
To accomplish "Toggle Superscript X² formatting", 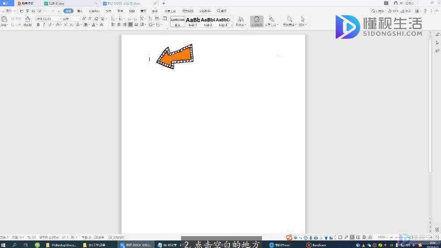I will [x=65, y=25].
